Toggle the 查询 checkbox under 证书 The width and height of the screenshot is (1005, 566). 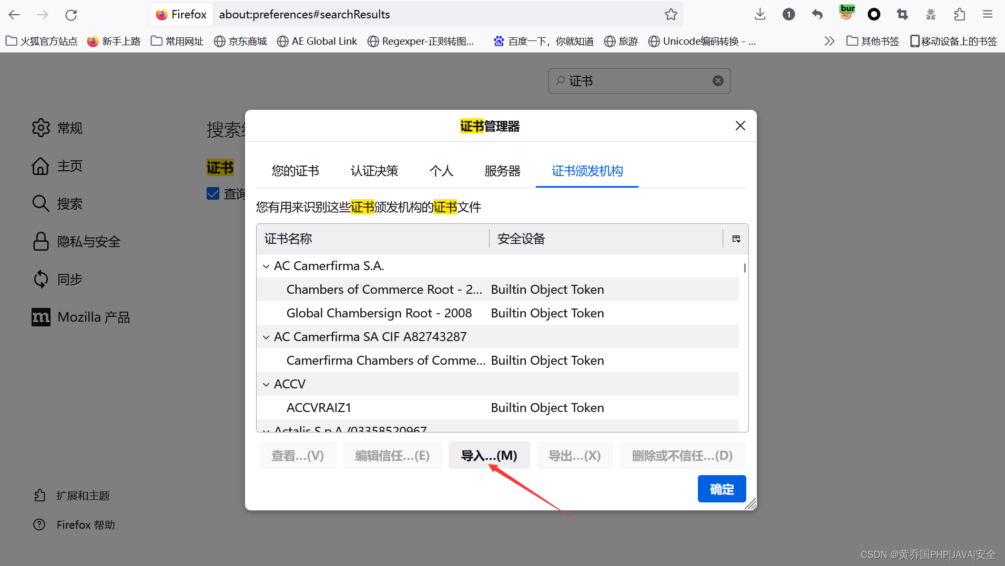pyautogui.click(x=213, y=194)
